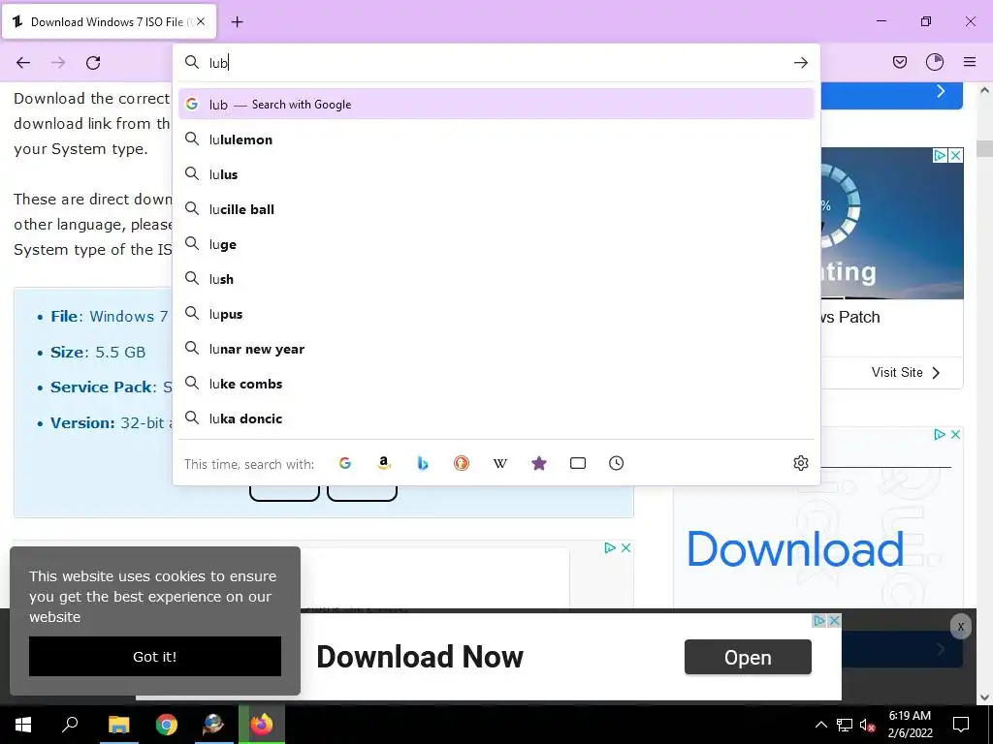Search this time with Bing icon

[x=423, y=463]
